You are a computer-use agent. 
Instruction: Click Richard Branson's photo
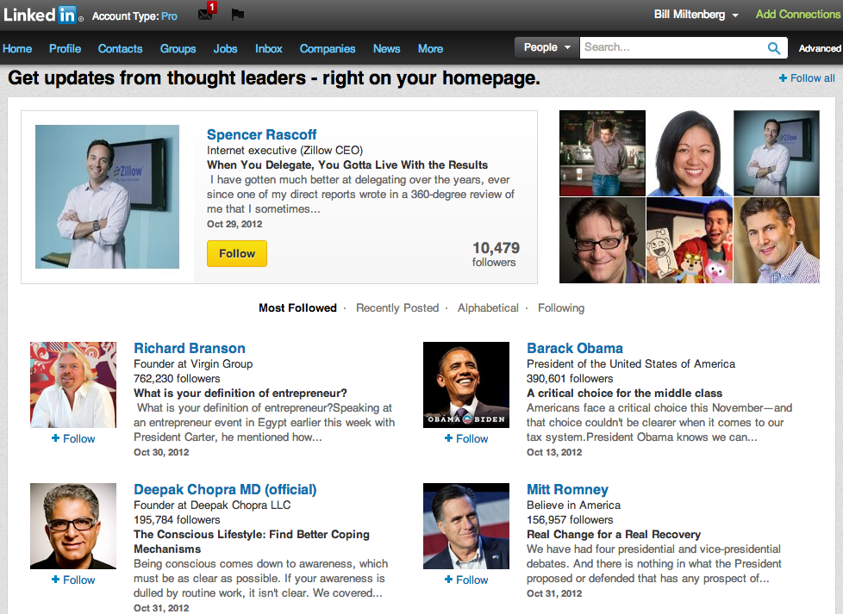click(73, 385)
